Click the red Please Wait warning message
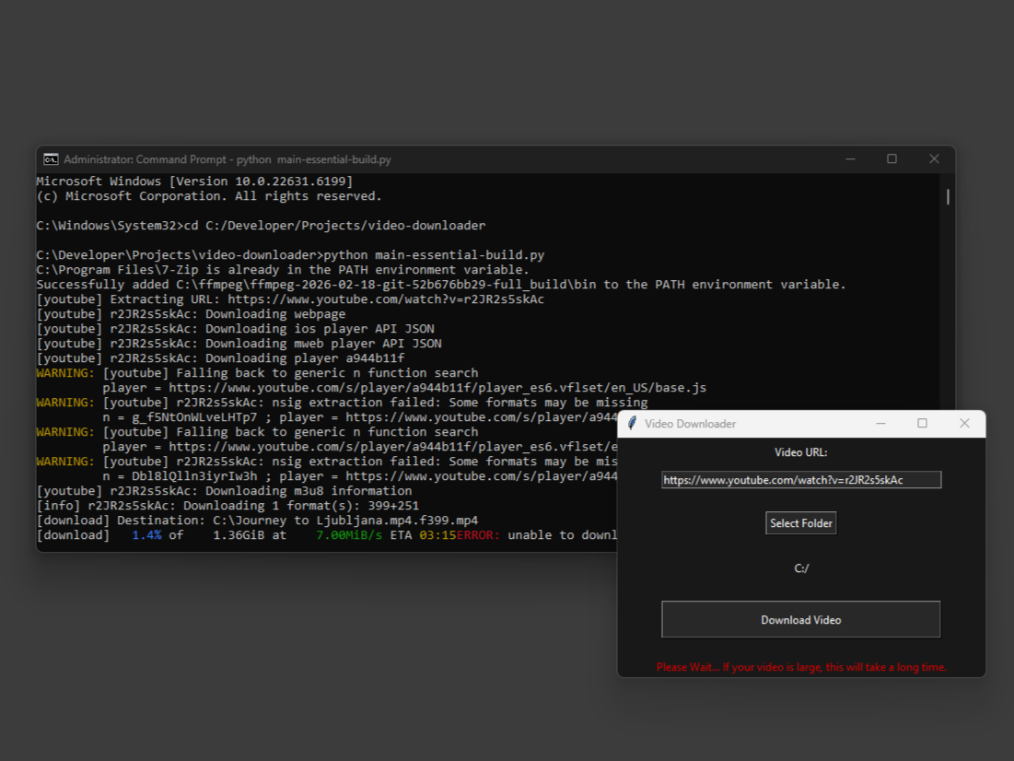 [800, 666]
